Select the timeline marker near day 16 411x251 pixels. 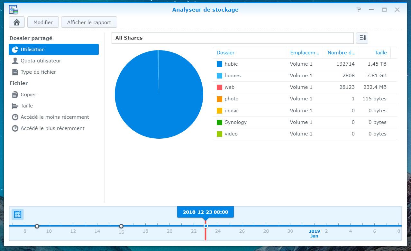pos(121,226)
